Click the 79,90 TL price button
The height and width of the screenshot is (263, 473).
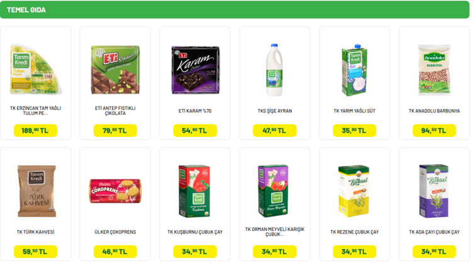(115, 131)
